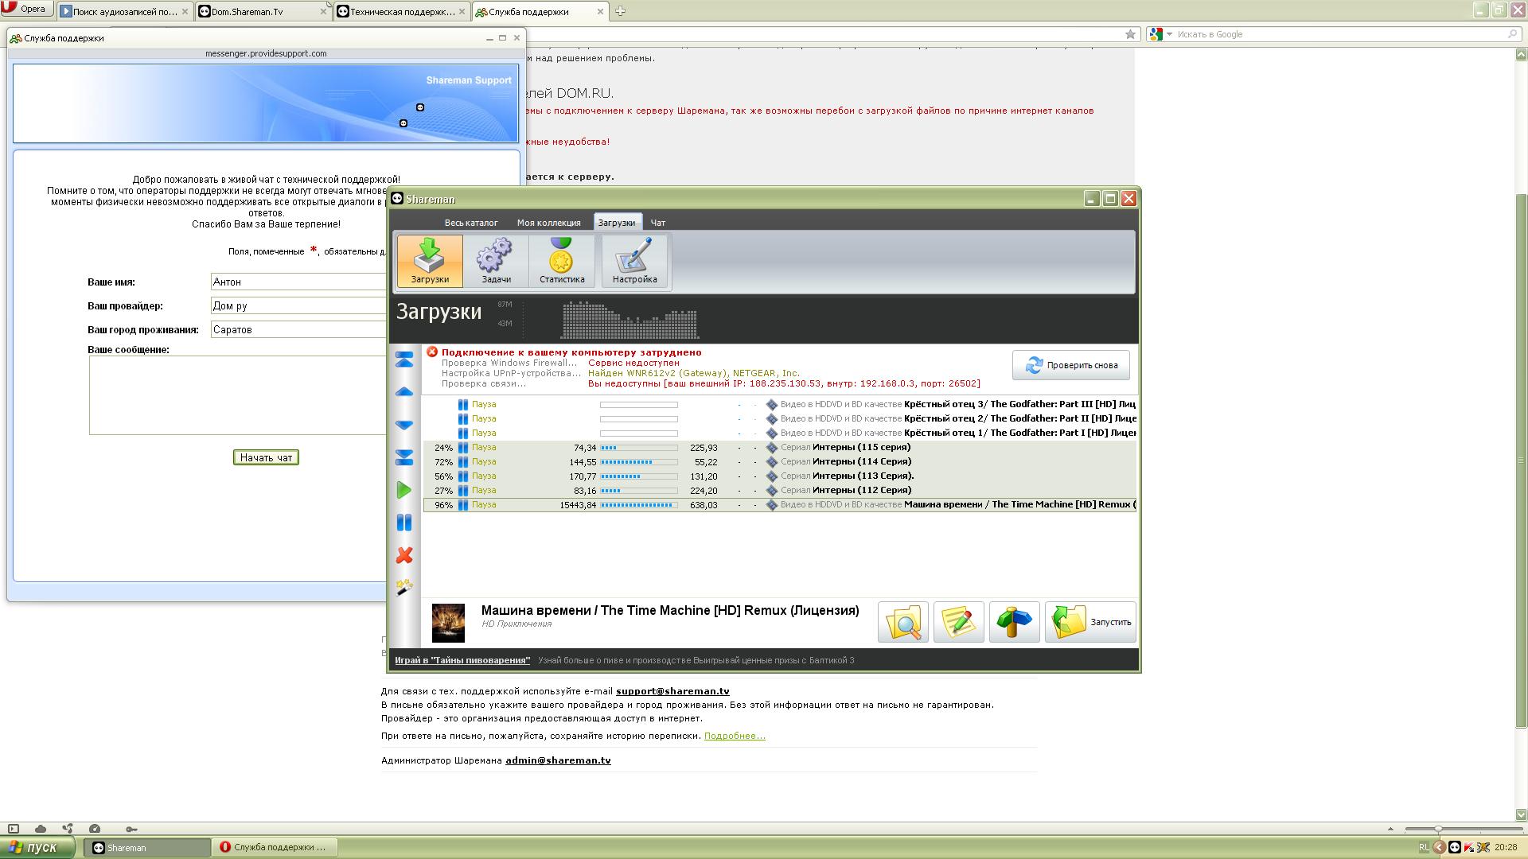Click the magnifier folder icon near Запустить
The width and height of the screenshot is (1528, 859).
click(x=902, y=622)
